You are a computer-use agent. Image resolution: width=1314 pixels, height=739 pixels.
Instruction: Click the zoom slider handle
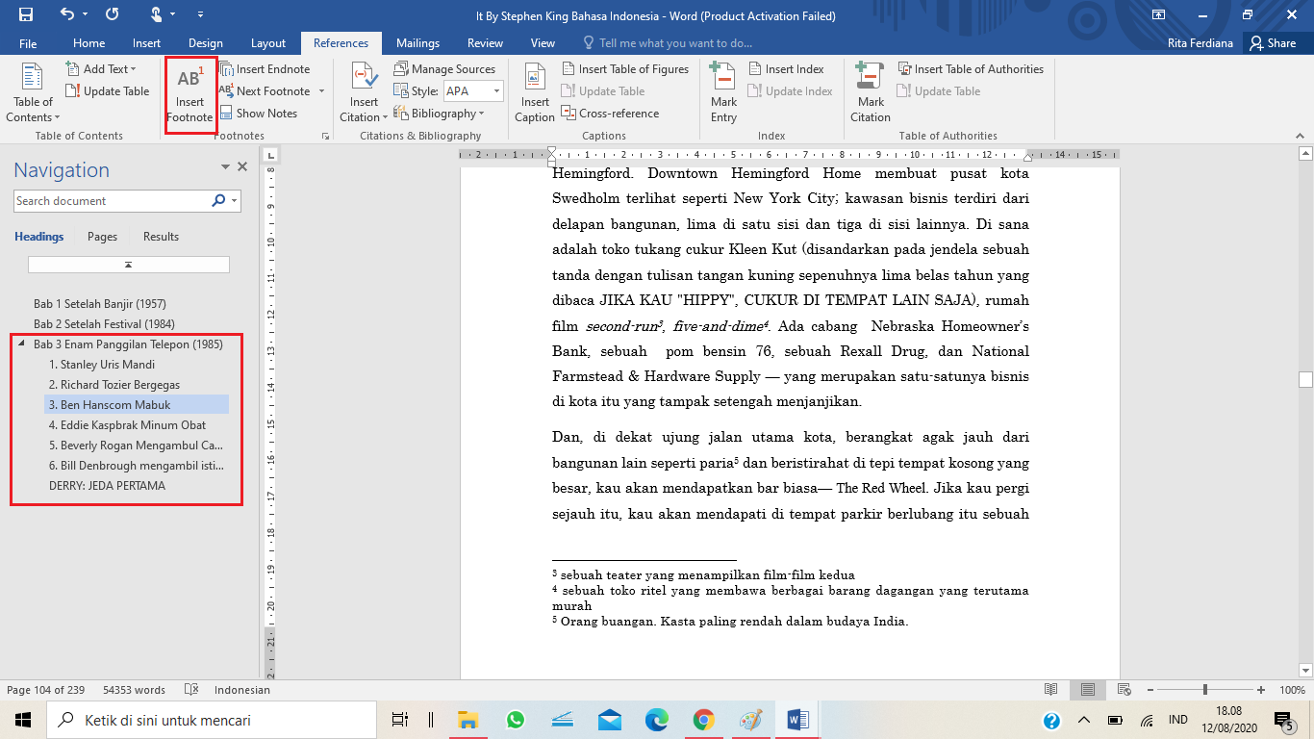click(1205, 690)
